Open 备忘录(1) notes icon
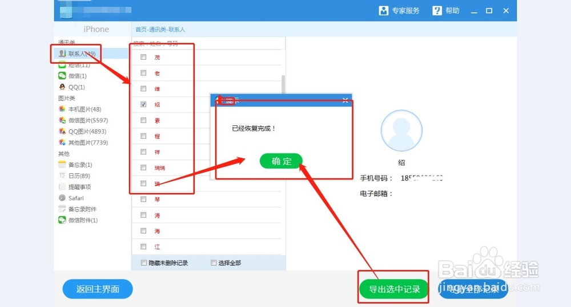Viewport: 571px width, 307px height. click(x=62, y=165)
